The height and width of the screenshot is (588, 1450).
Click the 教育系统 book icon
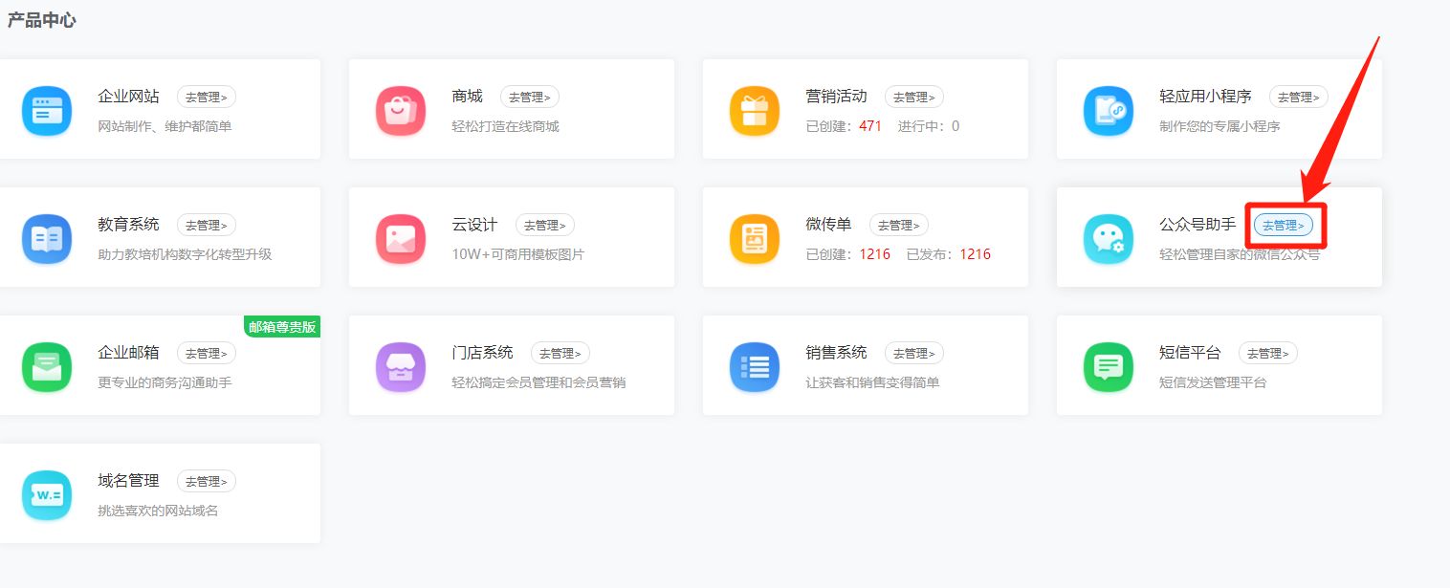[47, 238]
